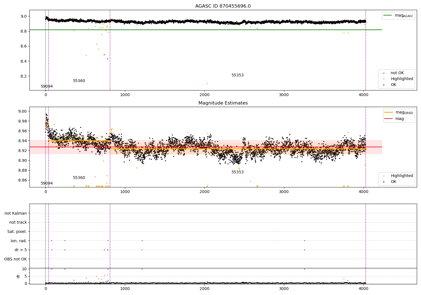421x295 pixels.
Task: Click y-axis tick 8.6 on top plot
Action: pos(24,46)
